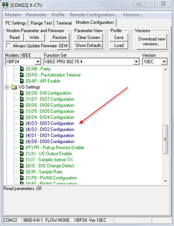Click the D7 DIO7 Configuration parameter icon
Screen dimensions: 174x226
tap(22, 99)
